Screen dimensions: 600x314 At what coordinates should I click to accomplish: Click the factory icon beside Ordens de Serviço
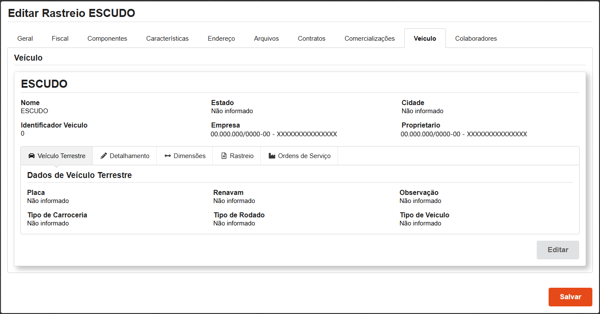pyautogui.click(x=272, y=156)
